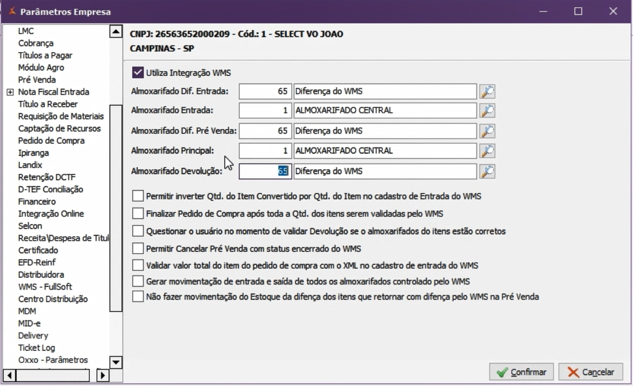This screenshot has width=633, height=386.
Task: Select LMC in the tree
Action: [26, 31]
